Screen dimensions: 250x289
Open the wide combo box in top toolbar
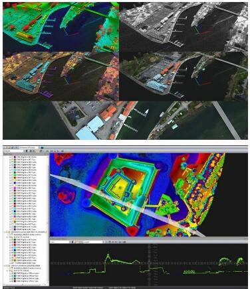click(29, 148)
